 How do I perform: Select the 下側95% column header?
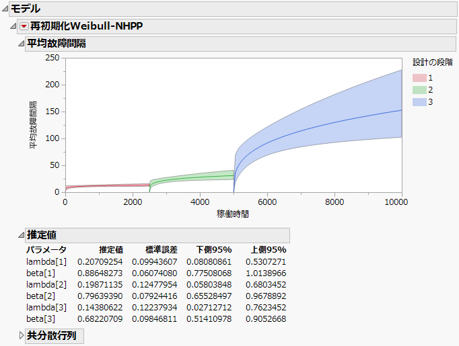[x=214, y=250]
